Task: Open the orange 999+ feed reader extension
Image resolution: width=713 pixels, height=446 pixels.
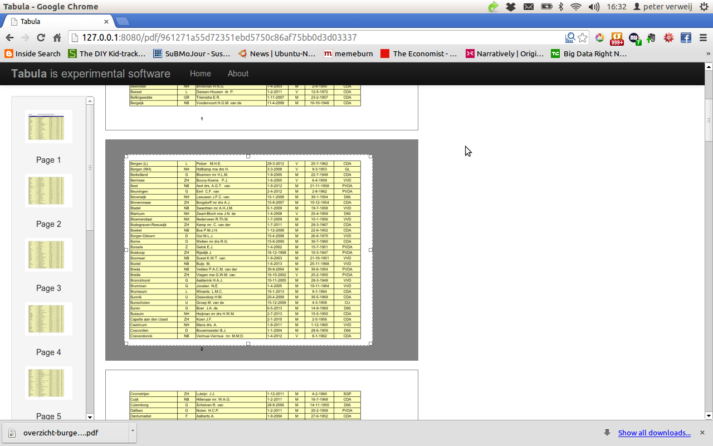Action: (x=616, y=37)
